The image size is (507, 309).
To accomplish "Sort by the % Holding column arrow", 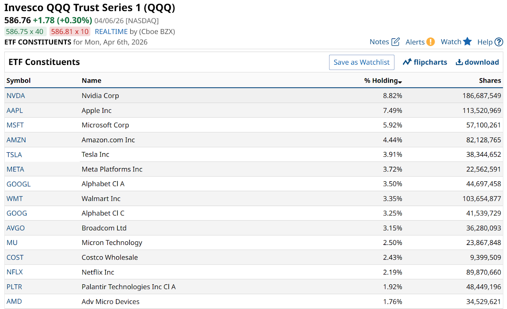I will tap(400, 82).
